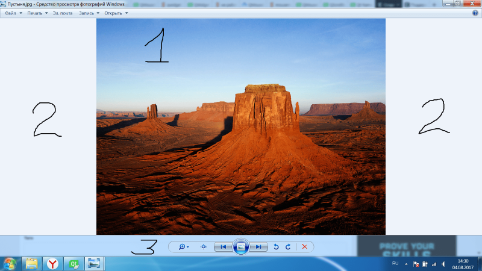Restore down the Photo Viewer window
The width and height of the screenshot is (482, 271).
point(458,4)
